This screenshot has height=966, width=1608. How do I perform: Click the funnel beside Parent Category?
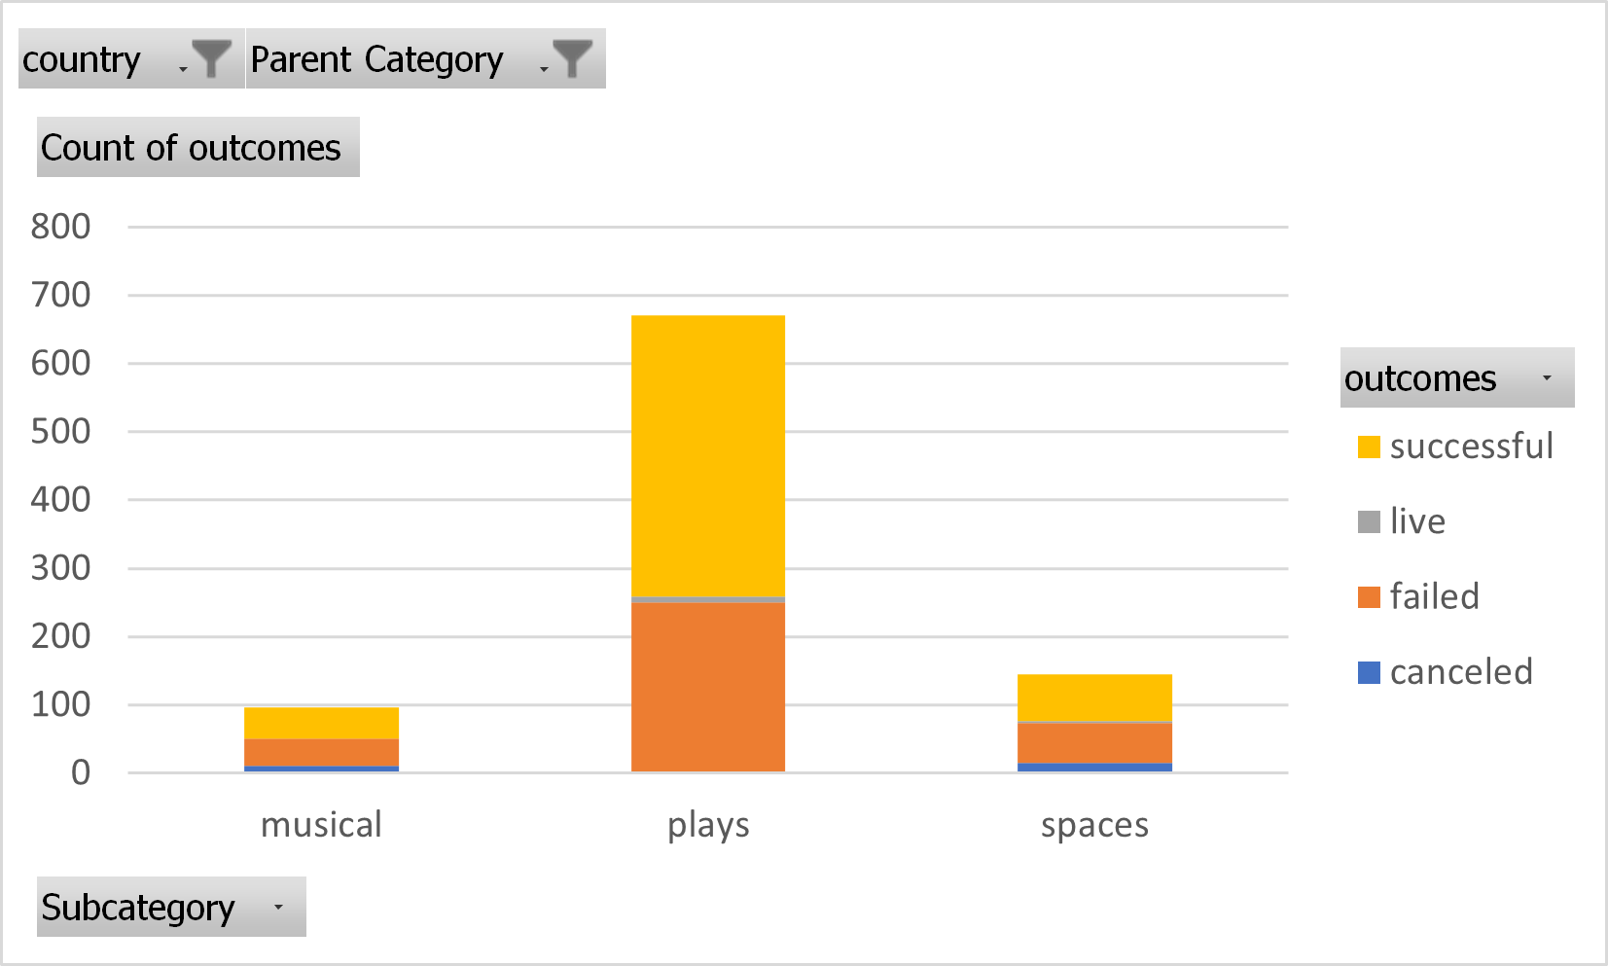click(574, 58)
